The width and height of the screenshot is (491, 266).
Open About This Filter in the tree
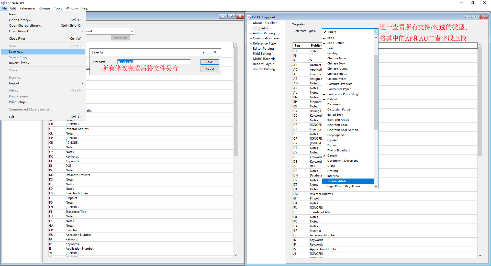coord(265,23)
